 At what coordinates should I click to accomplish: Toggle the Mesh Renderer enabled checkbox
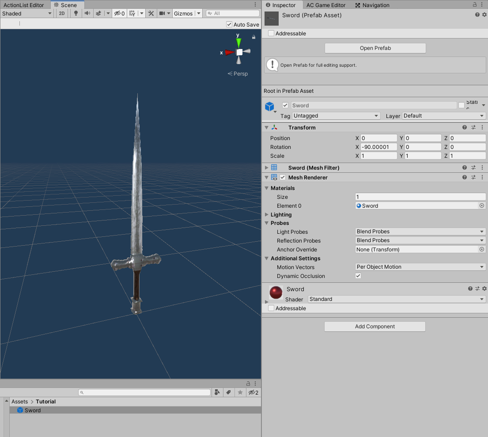[x=283, y=177]
